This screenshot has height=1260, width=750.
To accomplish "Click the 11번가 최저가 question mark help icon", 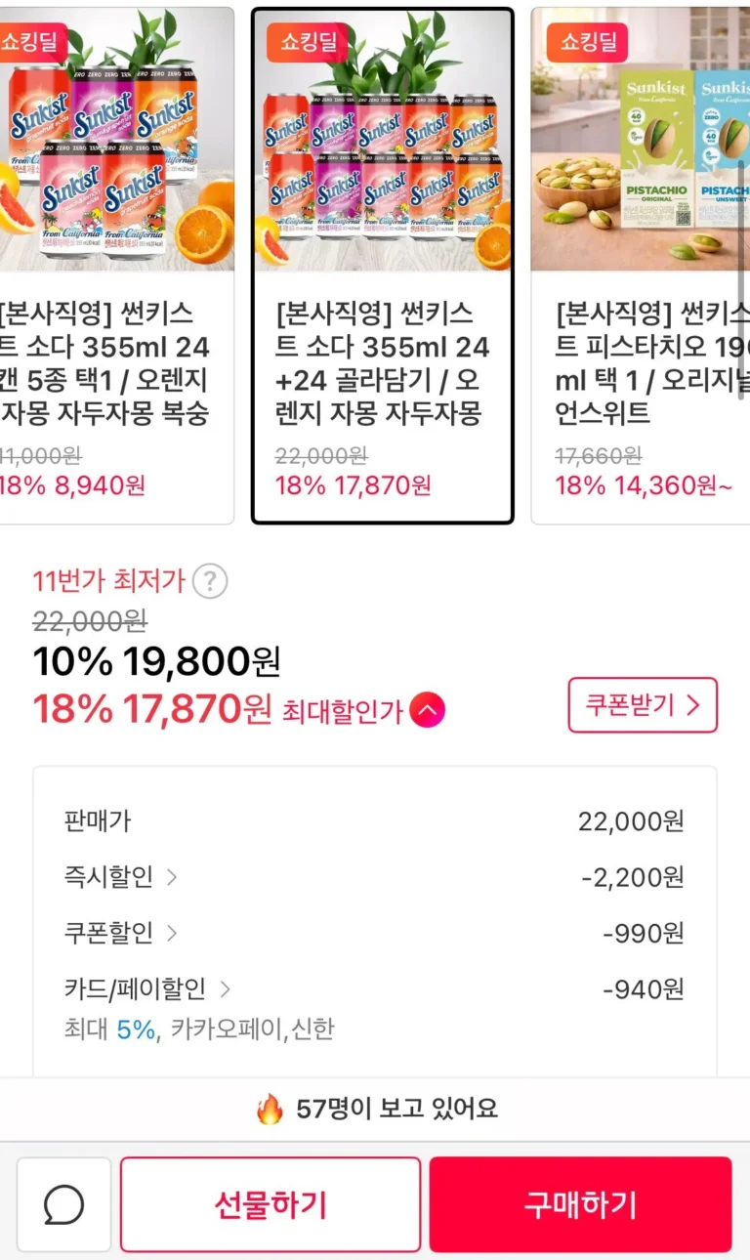I will coord(209,581).
